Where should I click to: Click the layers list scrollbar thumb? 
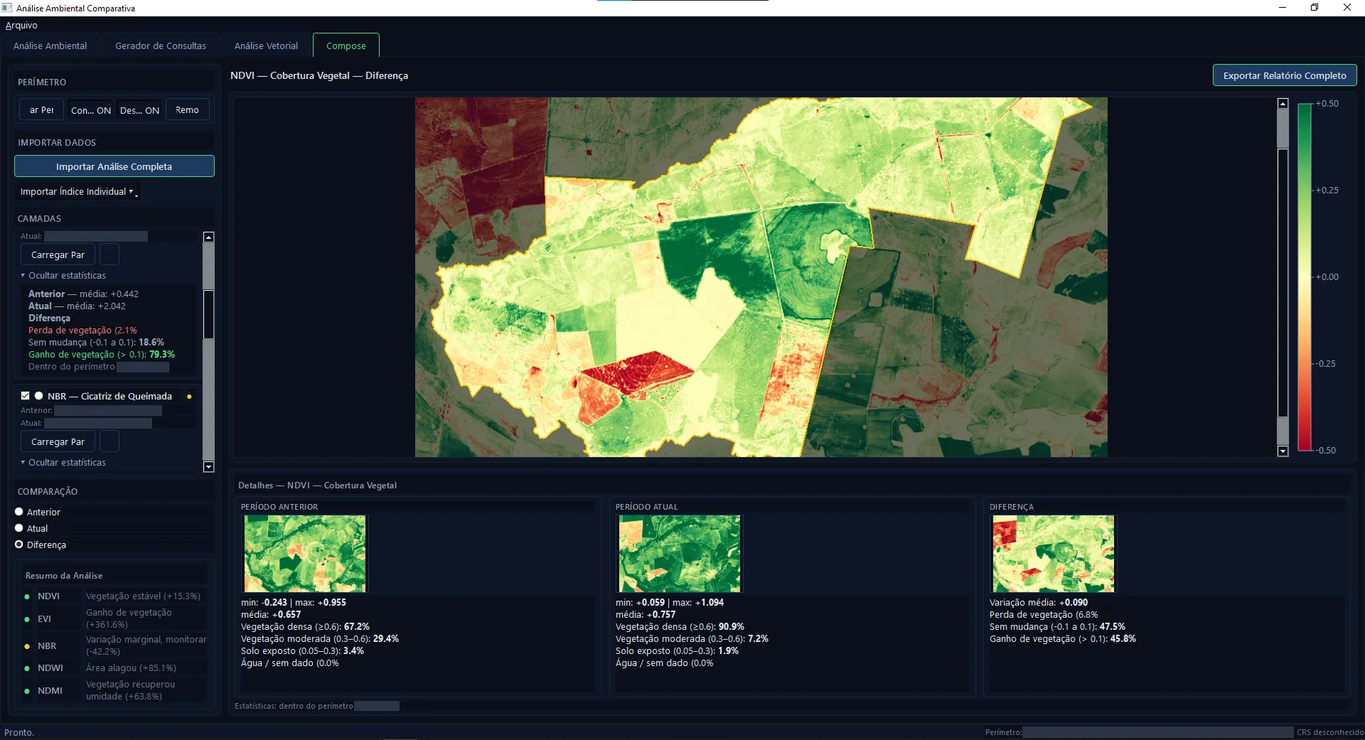click(208, 313)
